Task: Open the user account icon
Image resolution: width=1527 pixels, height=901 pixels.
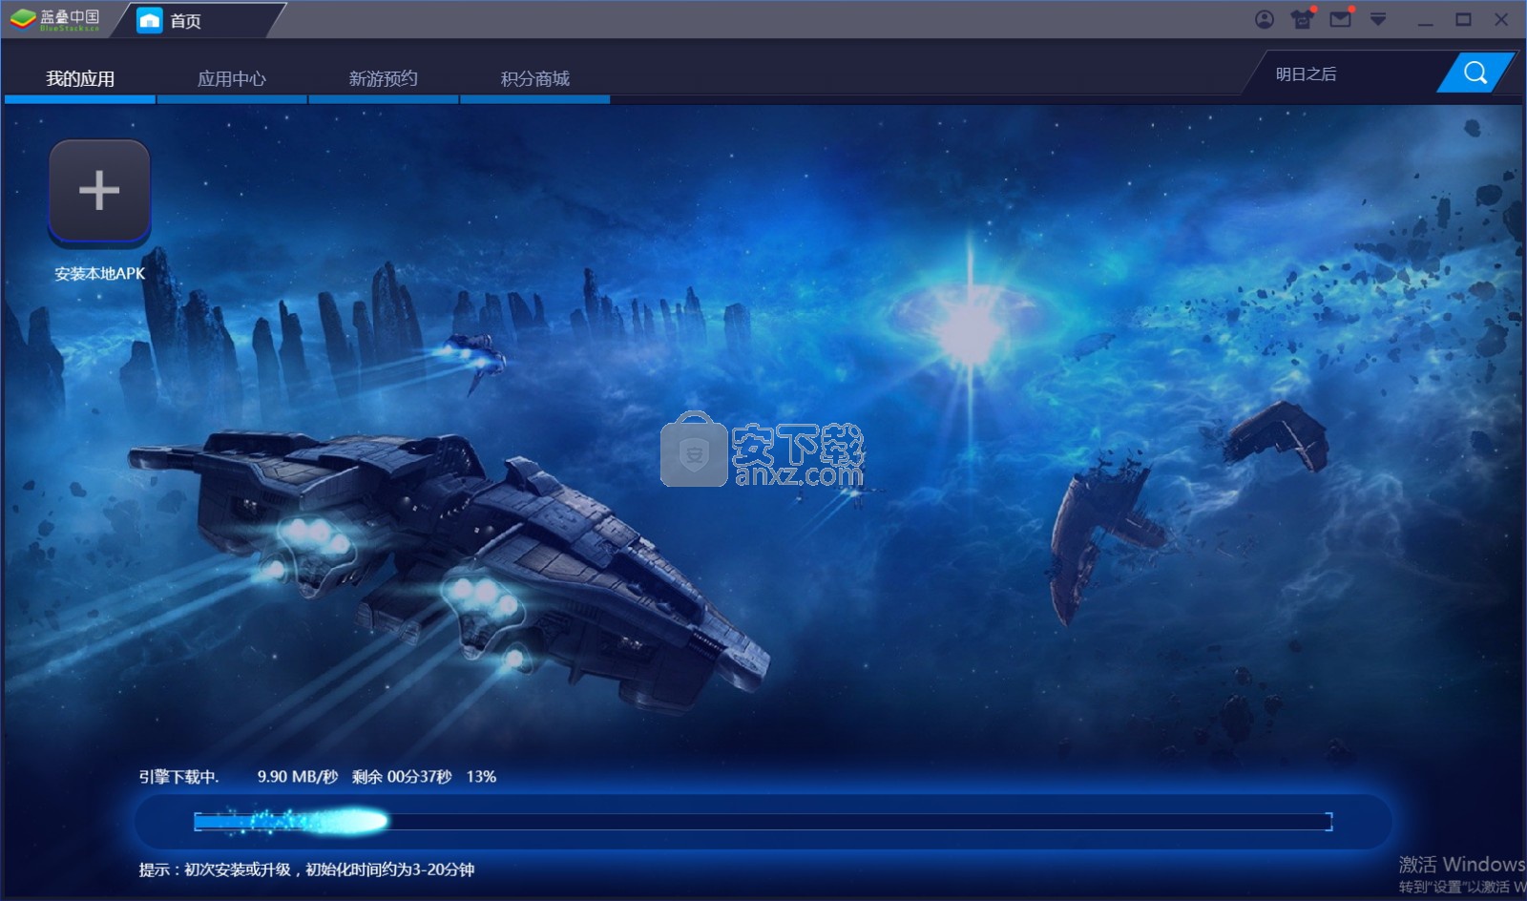Action: 1265,19
